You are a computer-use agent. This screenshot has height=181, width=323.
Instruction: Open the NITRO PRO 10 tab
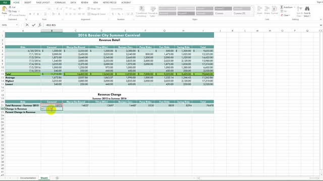110,3
